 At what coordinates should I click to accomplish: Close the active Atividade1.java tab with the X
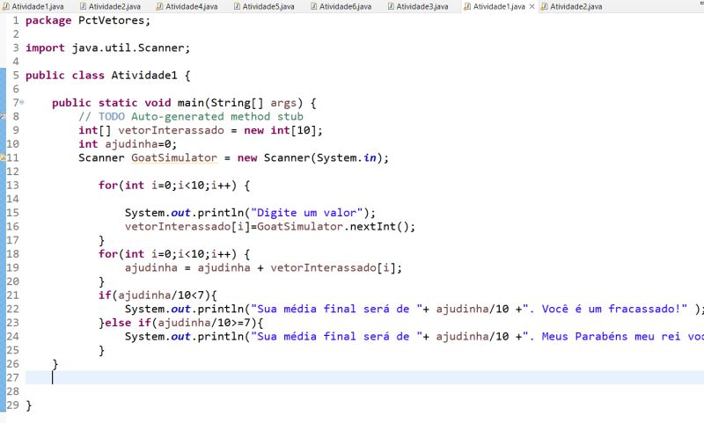(x=532, y=6)
